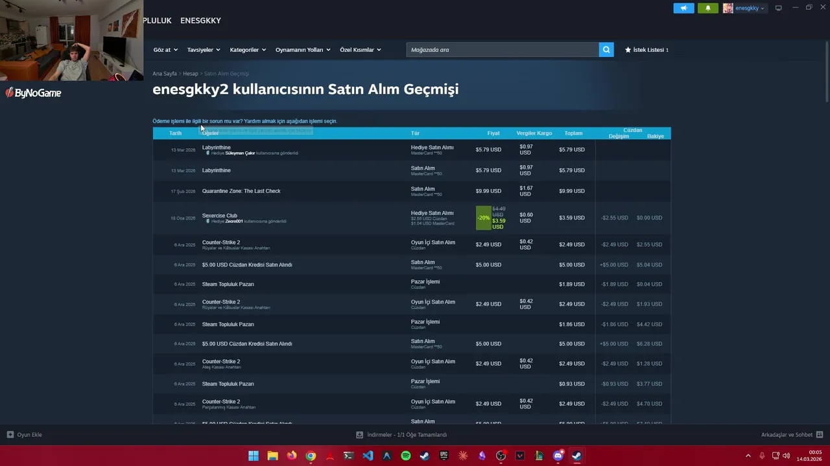This screenshot has width=830, height=466.
Task: Click the Tarih column header
Action: click(175, 133)
